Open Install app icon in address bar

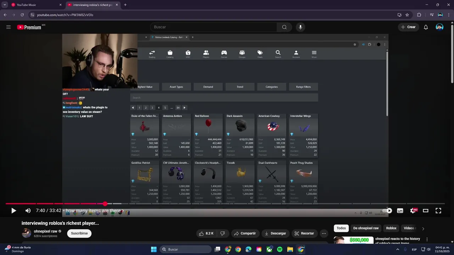pyautogui.click(x=399, y=15)
